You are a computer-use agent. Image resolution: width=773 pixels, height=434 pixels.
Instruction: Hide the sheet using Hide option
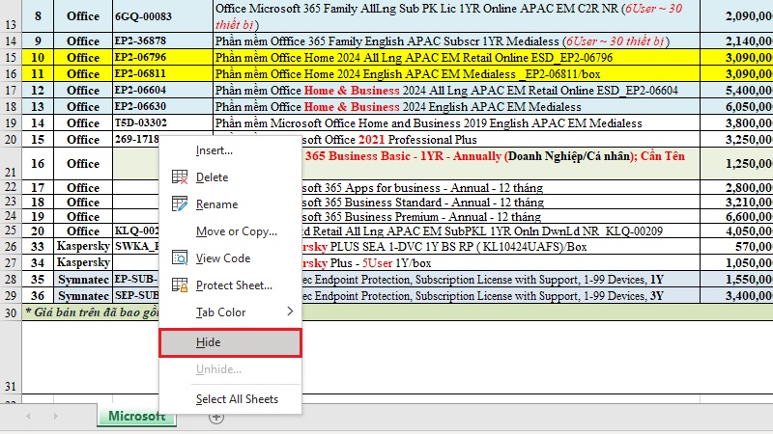point(230,342)
